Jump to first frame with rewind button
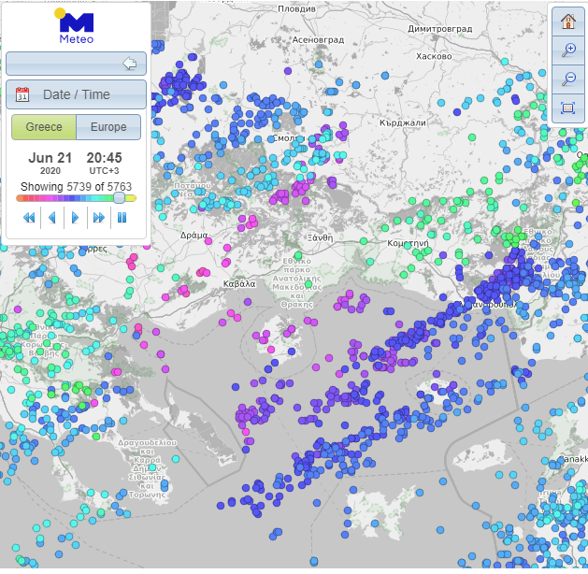Viewport: 588px width, 574px height. tap(29, 218)
